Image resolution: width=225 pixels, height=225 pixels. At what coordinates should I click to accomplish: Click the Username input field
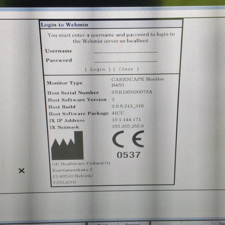coord(126,51)
